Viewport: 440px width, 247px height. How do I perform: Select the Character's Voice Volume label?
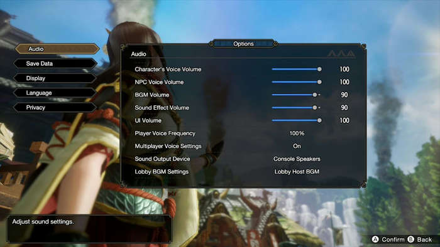pos(168,69)
